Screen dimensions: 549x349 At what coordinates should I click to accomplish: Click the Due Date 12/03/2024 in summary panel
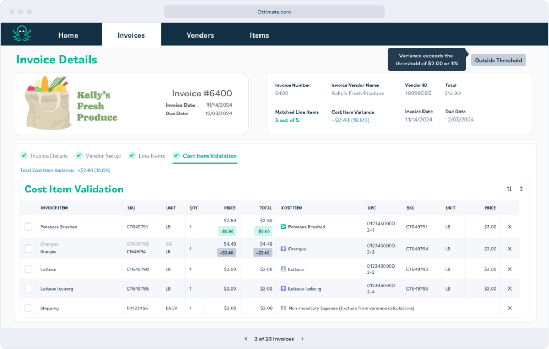pyautogui.click(x=459, y=120)
